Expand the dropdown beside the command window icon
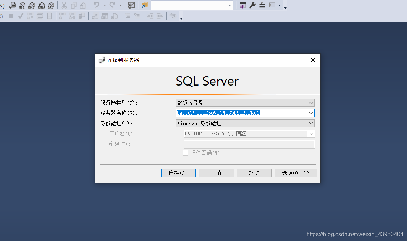Screen dimensions: 407x241 pos(279,5)
